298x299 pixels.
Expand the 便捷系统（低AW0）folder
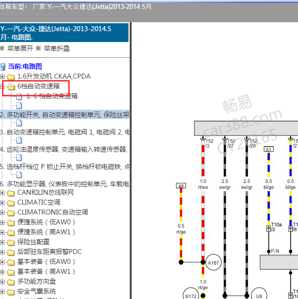[2, 222]
